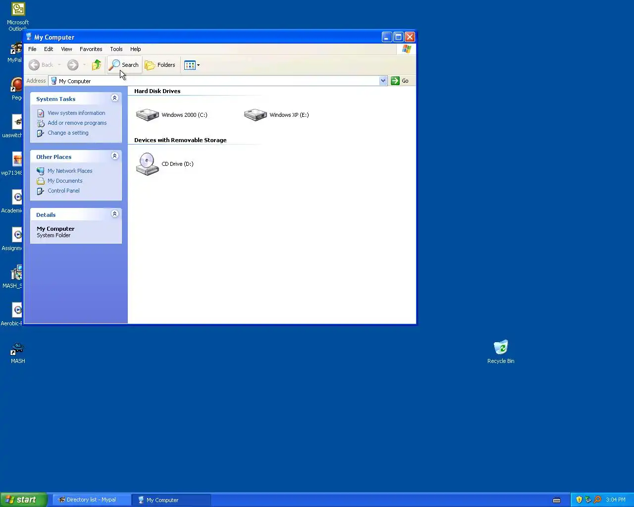Click the Go button
This screenshot has width=634, height=507.
click(x=400, y=81)
